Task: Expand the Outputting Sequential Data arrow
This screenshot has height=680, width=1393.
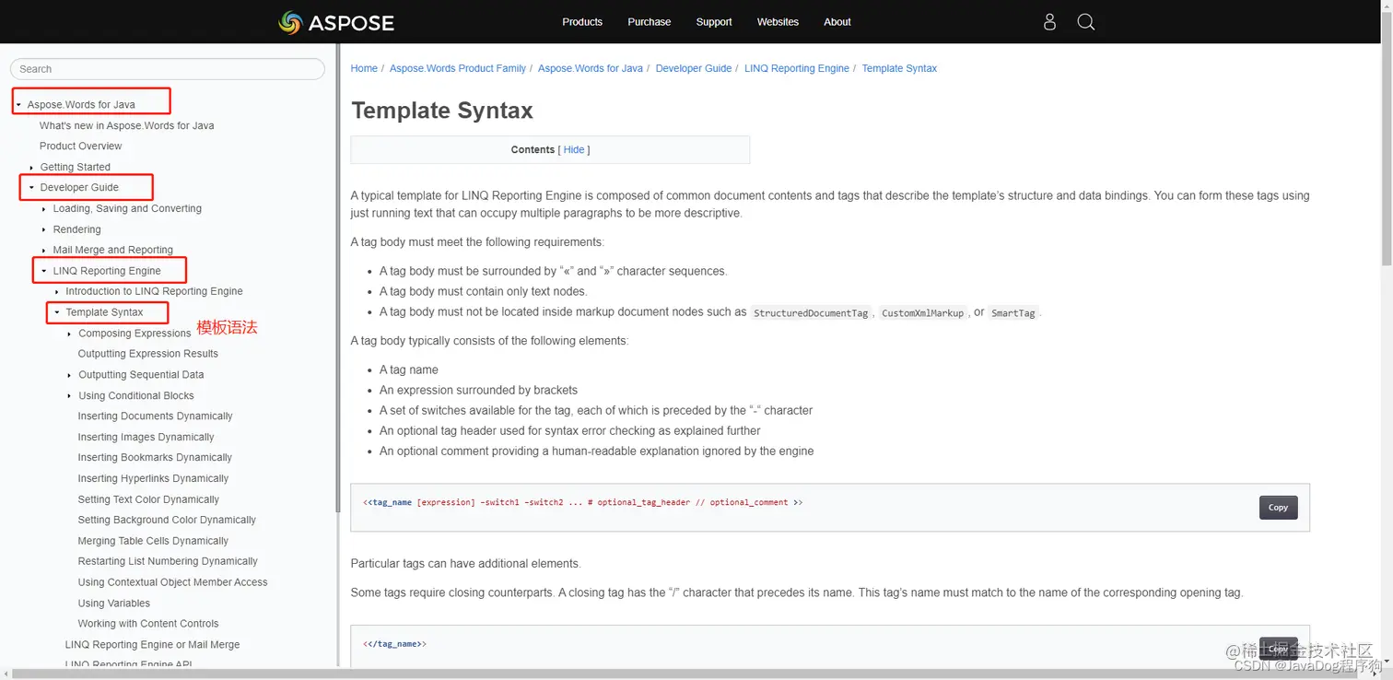Action: click(70, 375)
